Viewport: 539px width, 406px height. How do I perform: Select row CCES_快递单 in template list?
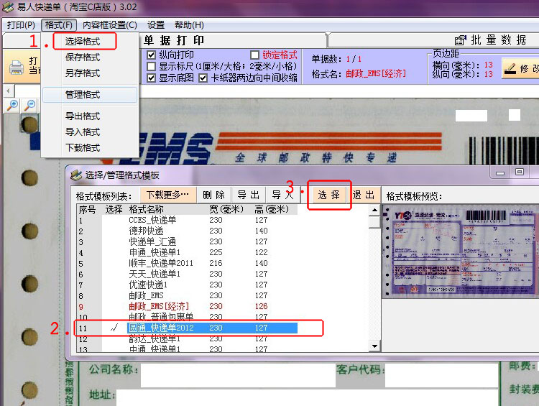point(187,220)
